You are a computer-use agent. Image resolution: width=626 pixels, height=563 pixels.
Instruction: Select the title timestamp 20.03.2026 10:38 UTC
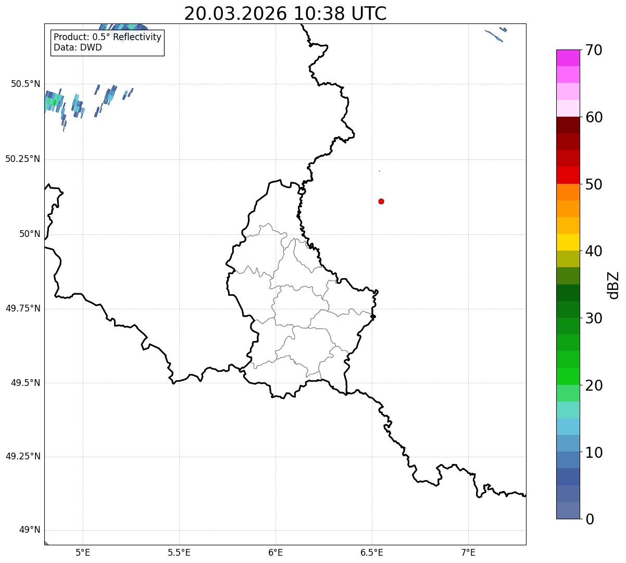coord(285,14)
